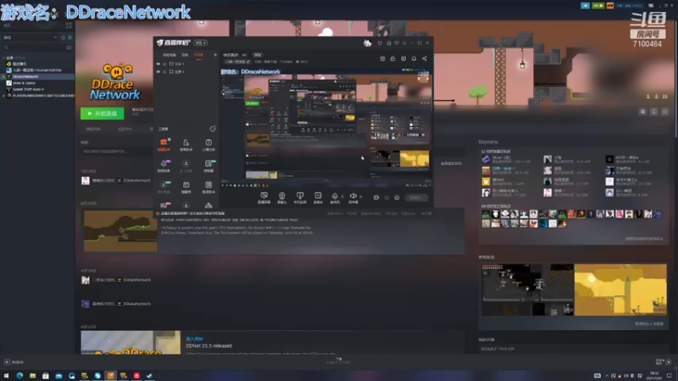Open game info icon on Steam page
The image size is (678, 381).
tap(653, 112)
